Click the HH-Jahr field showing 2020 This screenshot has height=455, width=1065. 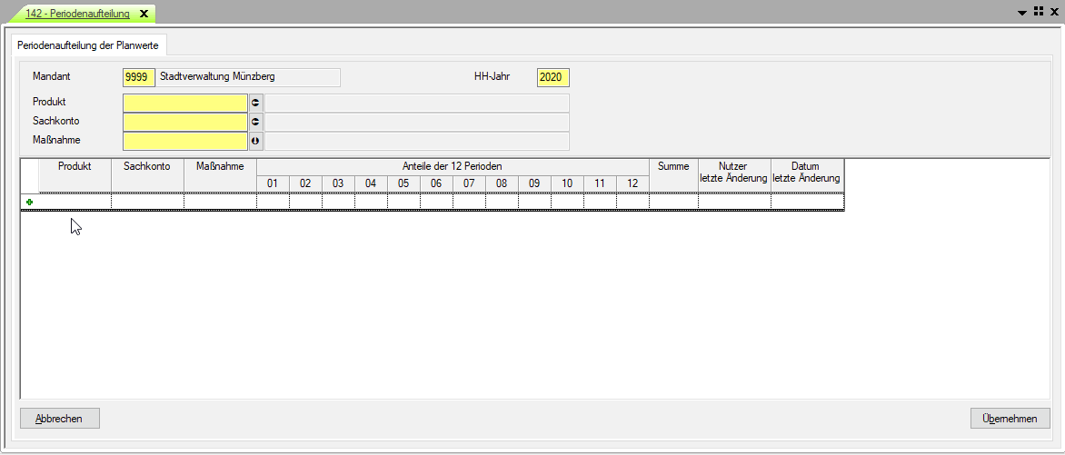[x=552, y=78]
